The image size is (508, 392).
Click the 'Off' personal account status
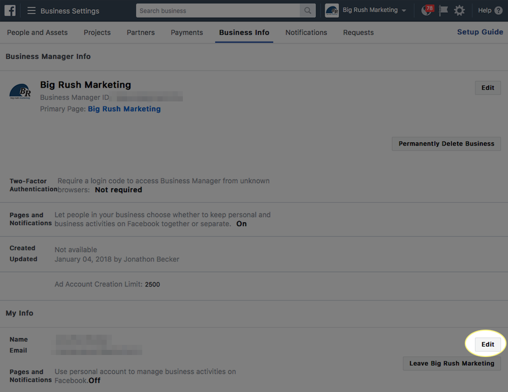pyautogui.click(x=94, y=381)
